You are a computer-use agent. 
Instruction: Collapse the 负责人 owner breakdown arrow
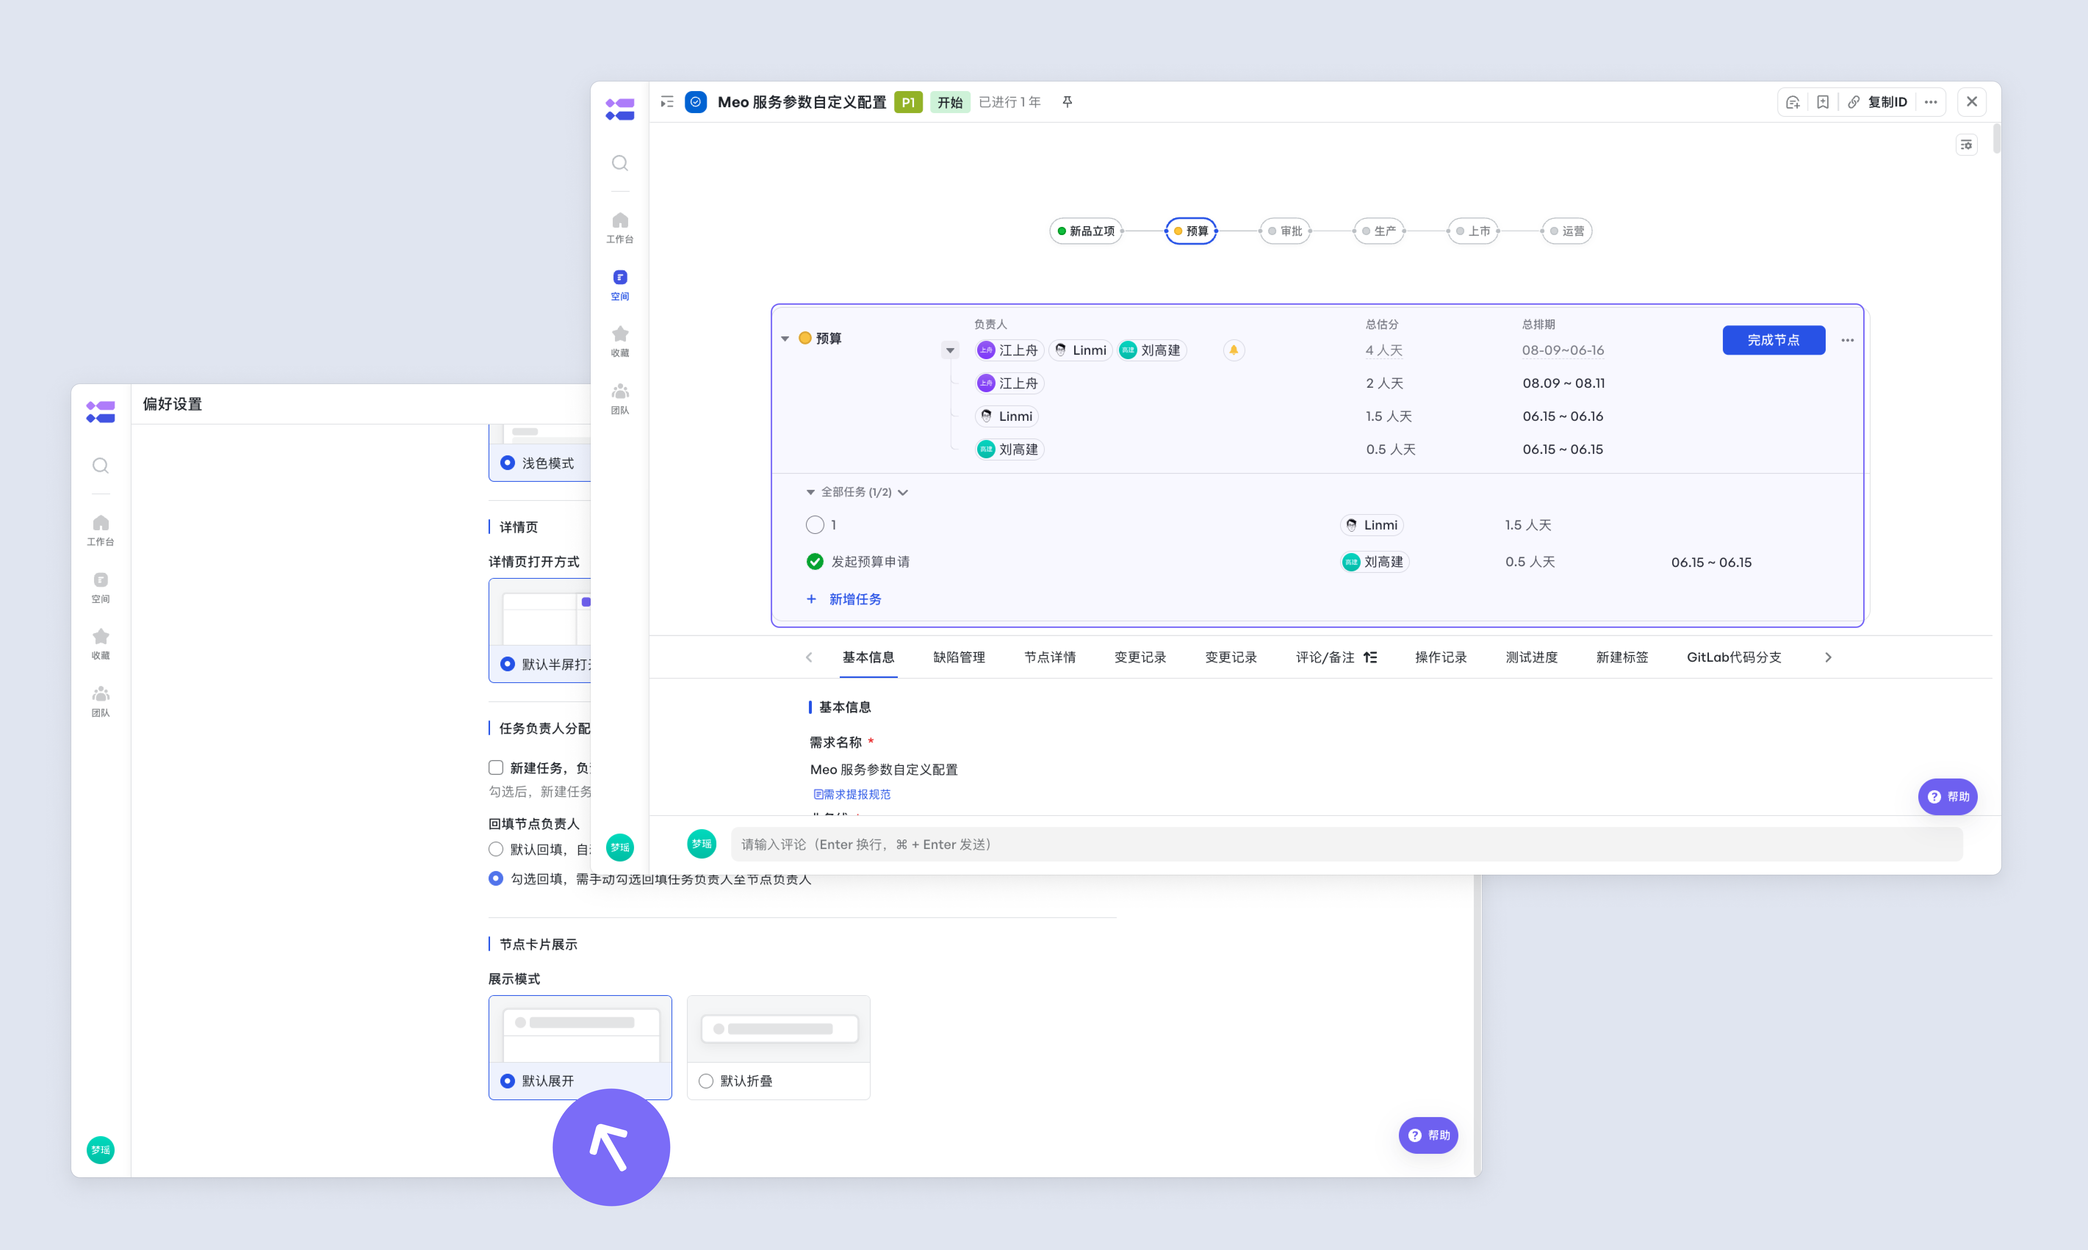pos(950,350)
